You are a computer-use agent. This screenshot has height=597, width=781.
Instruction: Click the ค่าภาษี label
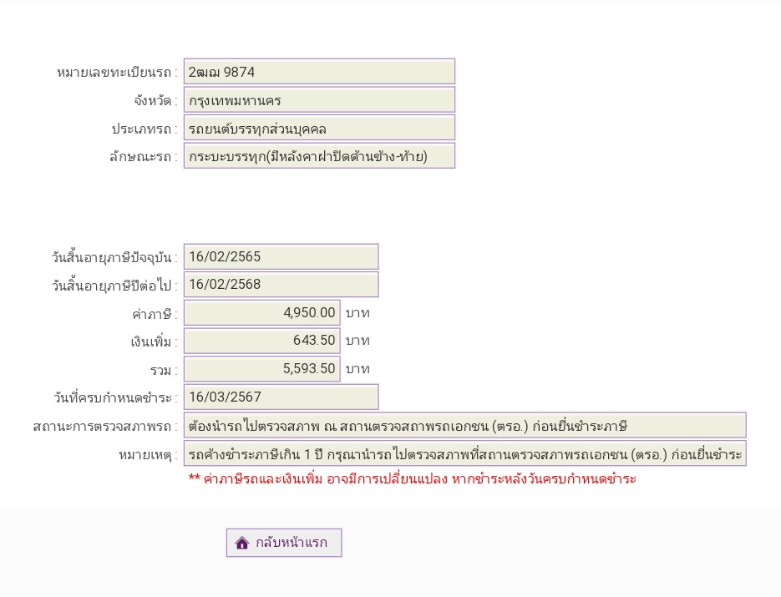click(155, 314)
